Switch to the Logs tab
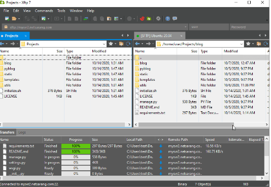 [22, 133]
